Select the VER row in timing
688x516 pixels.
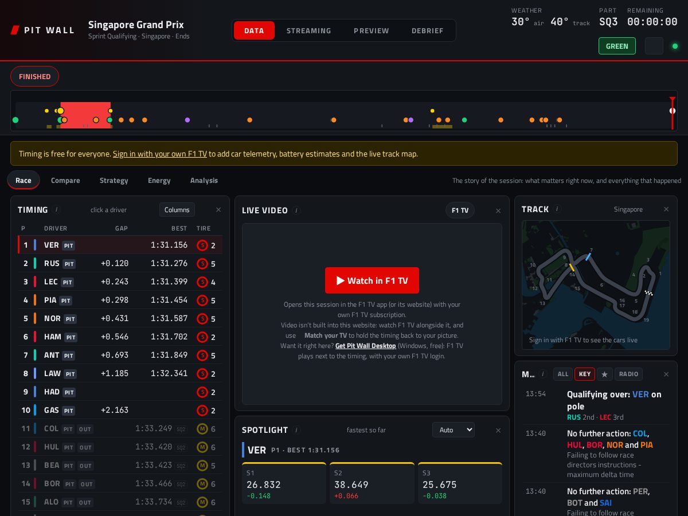click(120, 245)
